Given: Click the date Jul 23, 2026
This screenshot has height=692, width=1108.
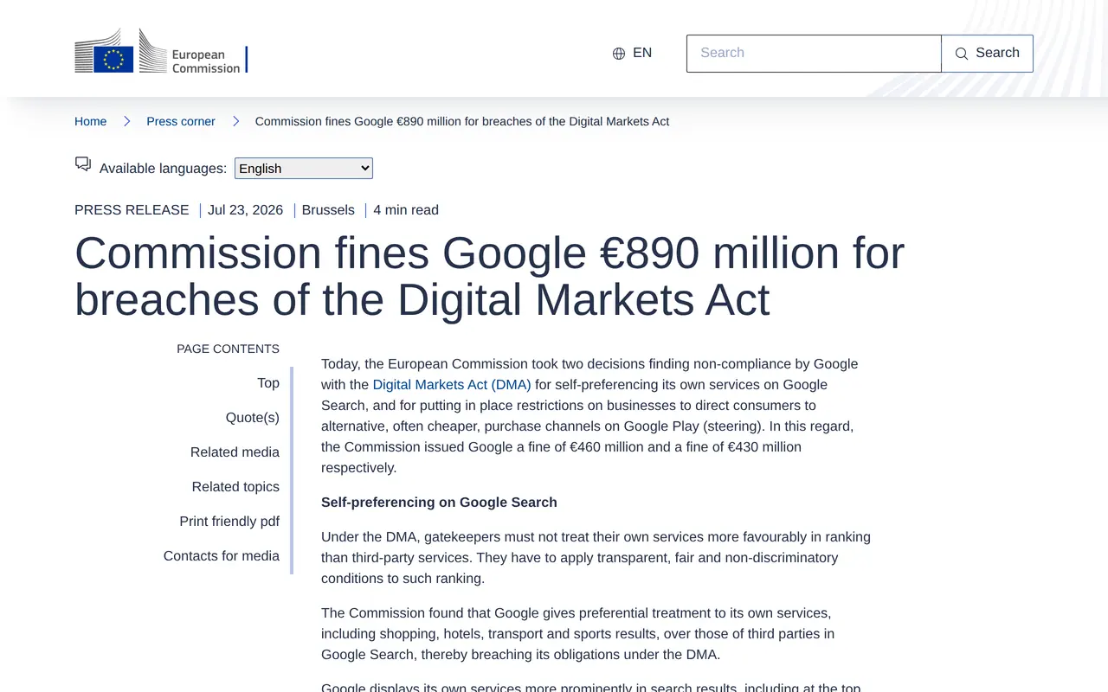Looking at the screenshot, I should point(246,210).
